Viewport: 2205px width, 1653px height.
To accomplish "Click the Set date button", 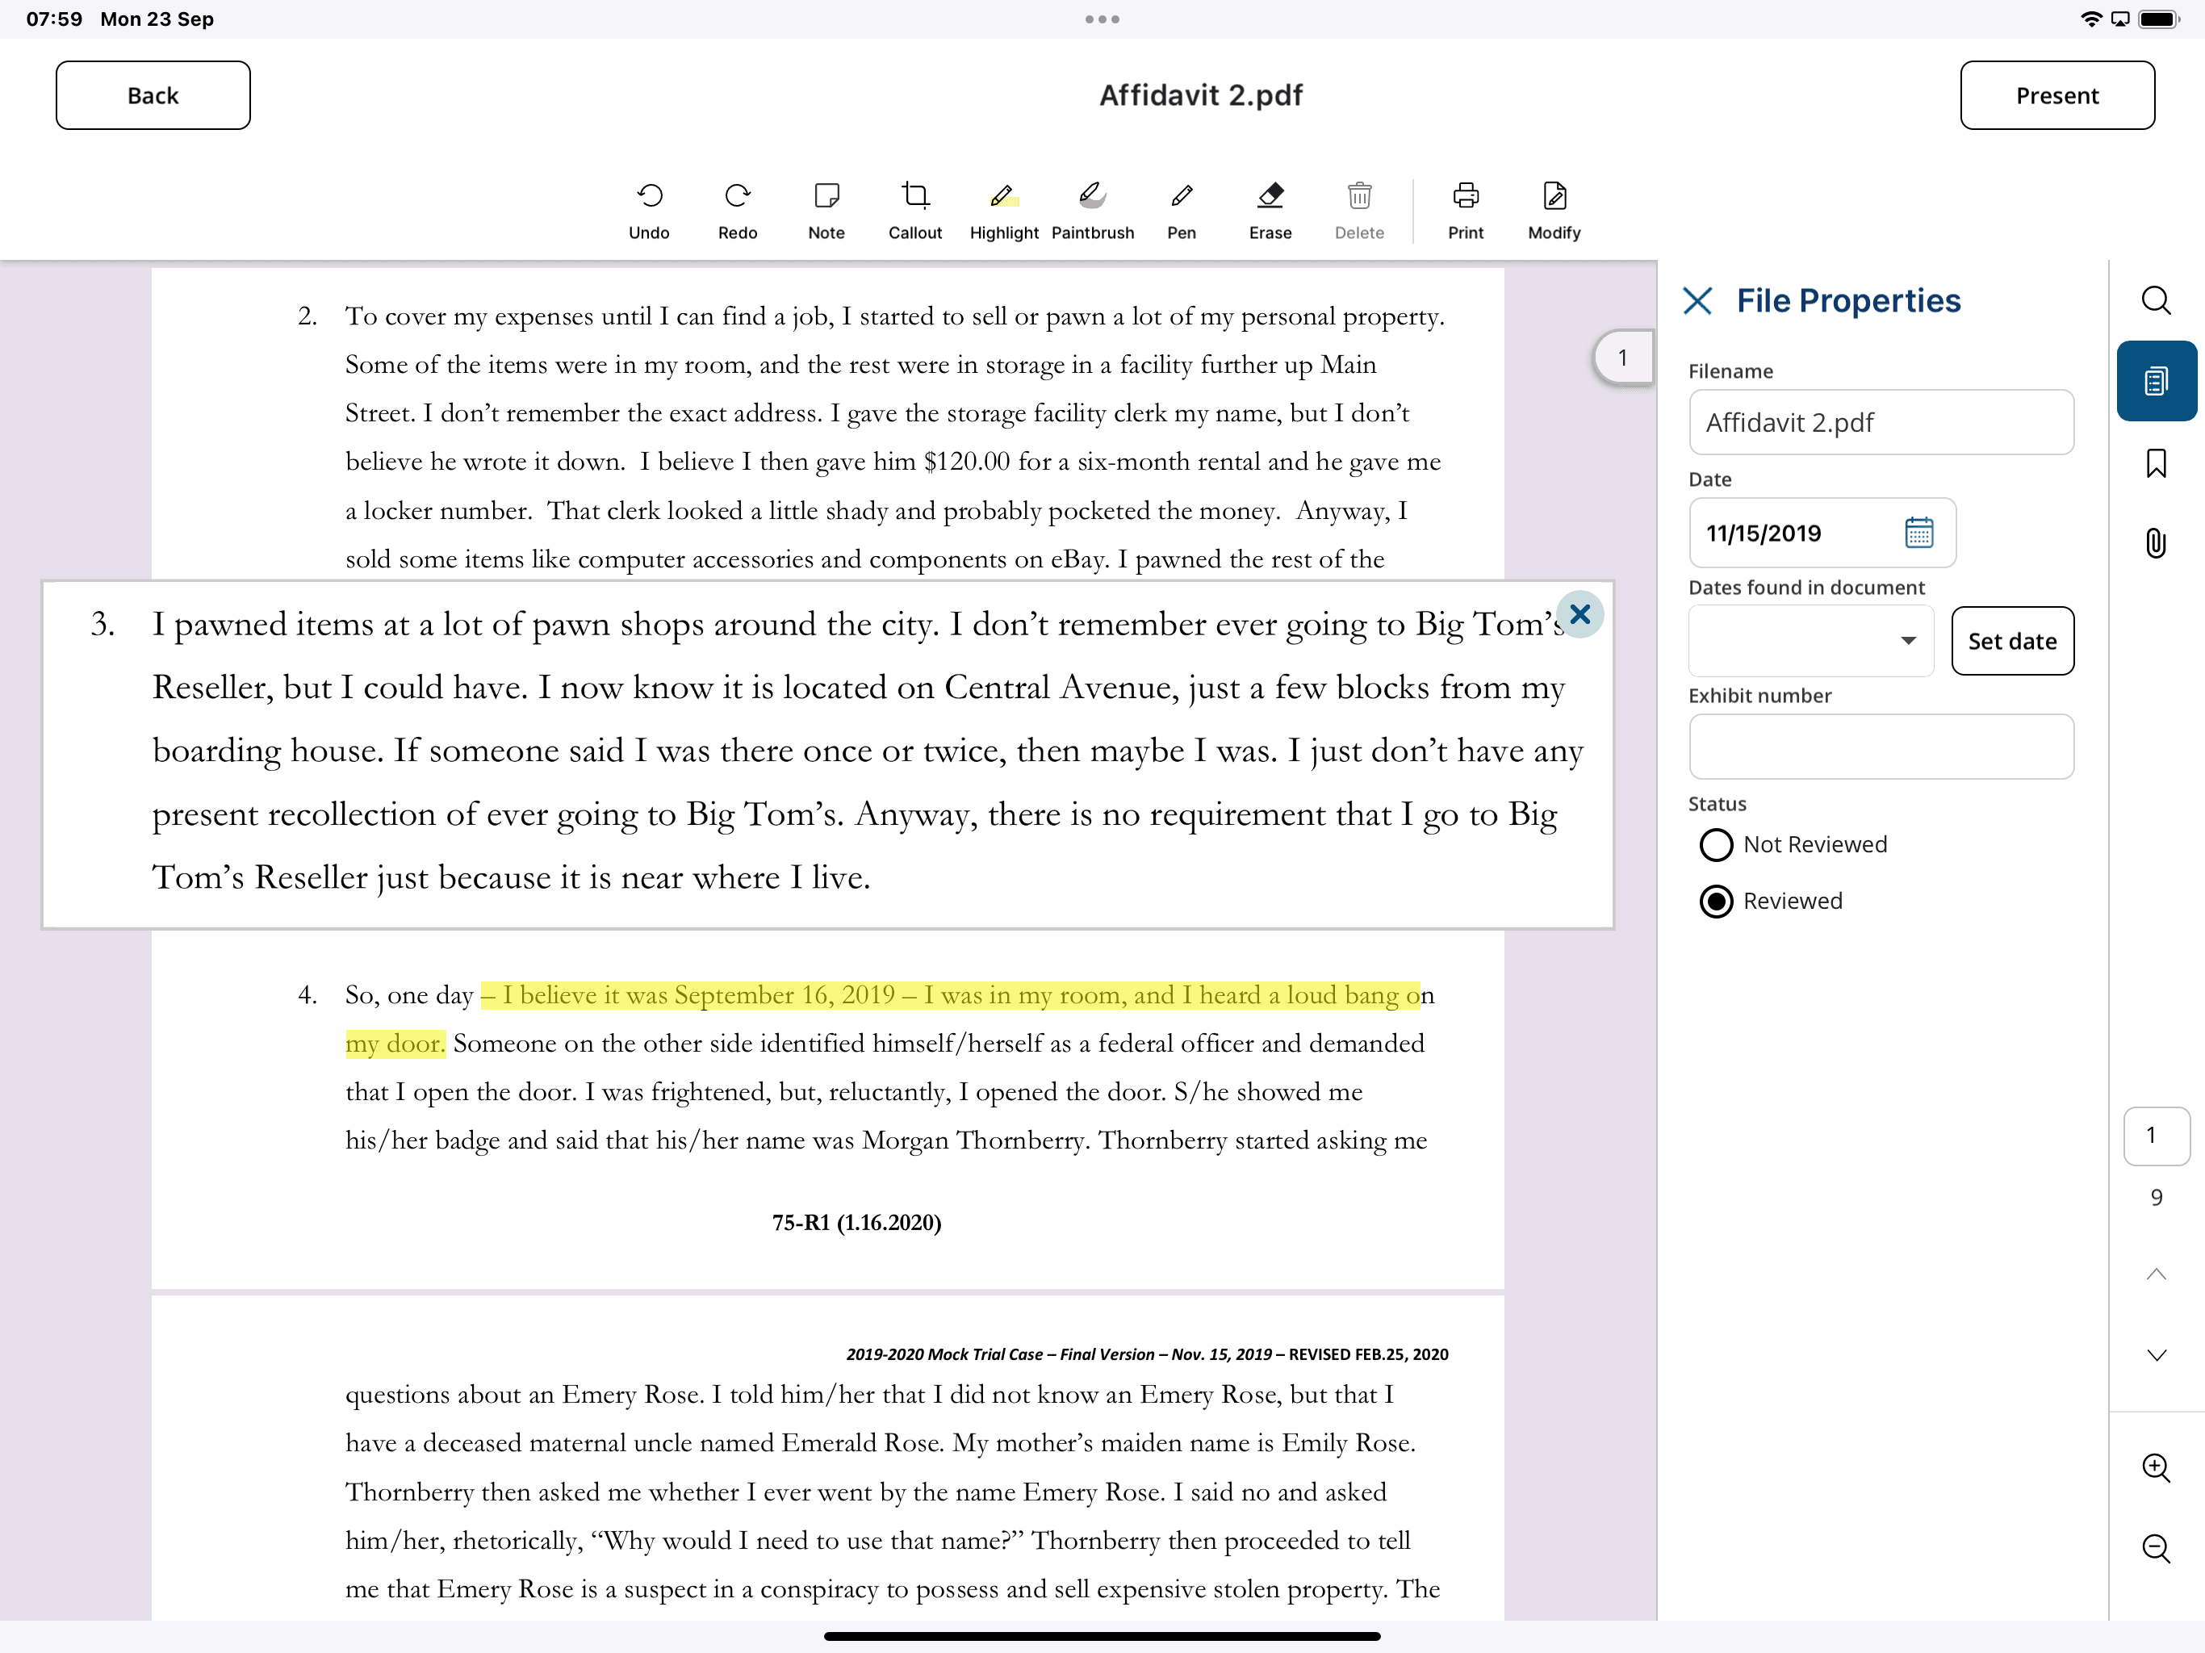I will click(2011, 641).
